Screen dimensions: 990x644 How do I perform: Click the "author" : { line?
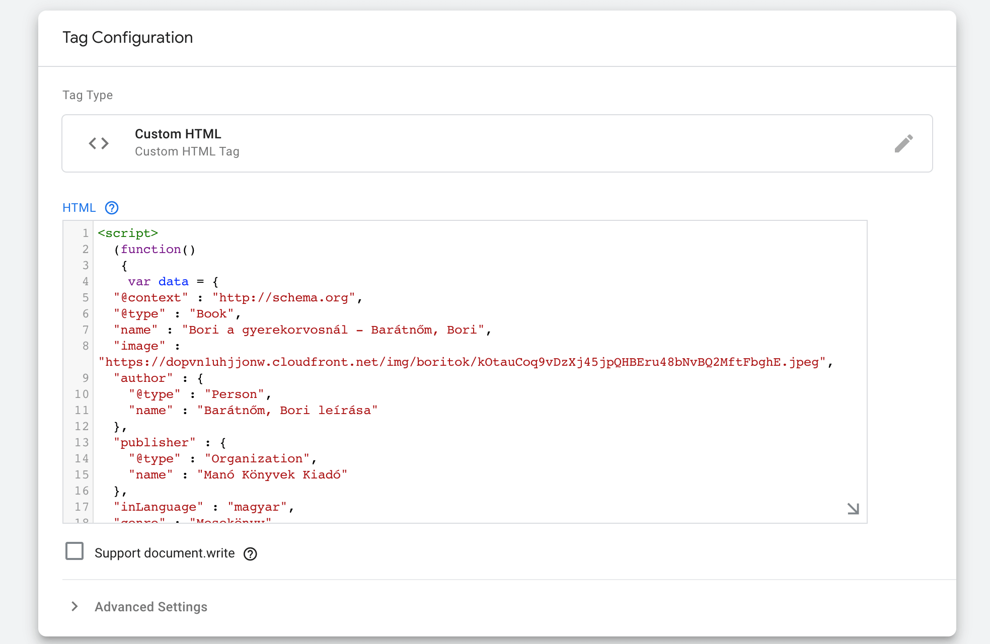[x=159, y=378]
